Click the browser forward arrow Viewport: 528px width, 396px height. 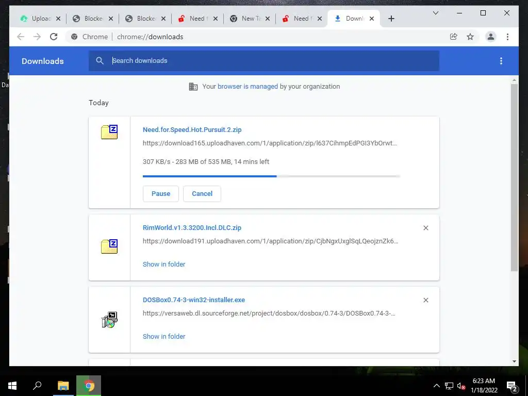[x=37, y=37]
